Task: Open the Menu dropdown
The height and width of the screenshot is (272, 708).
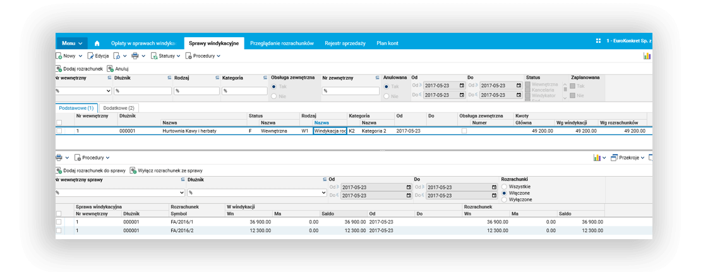Action: click(x=72, y=44)
